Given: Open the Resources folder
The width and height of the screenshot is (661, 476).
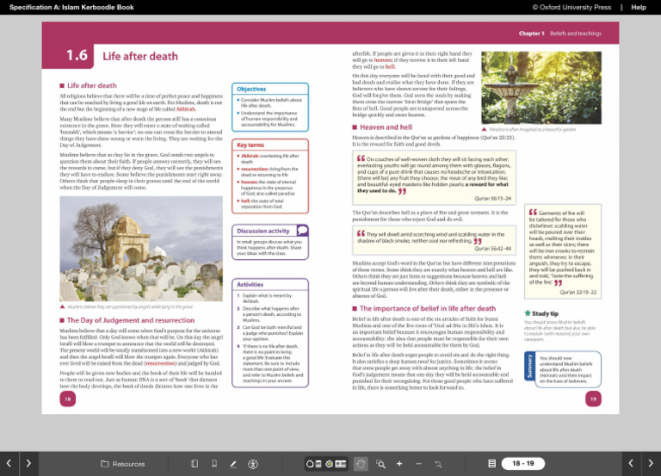Looking at the screenshot, I should (123, 464).
